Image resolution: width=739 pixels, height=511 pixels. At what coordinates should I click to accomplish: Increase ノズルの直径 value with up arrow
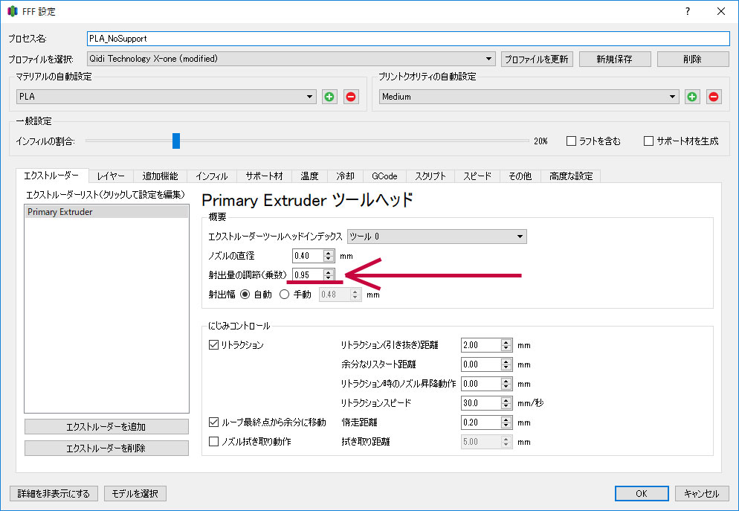tap(329, 252)
